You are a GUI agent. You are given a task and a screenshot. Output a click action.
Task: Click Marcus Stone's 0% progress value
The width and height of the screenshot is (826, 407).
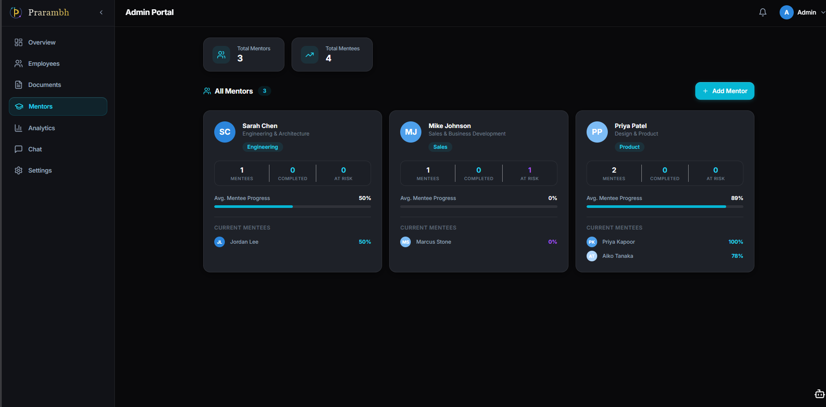553,242
